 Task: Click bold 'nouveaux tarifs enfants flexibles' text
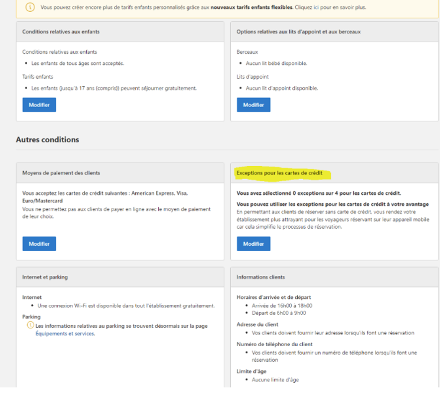tap(251, 7)
